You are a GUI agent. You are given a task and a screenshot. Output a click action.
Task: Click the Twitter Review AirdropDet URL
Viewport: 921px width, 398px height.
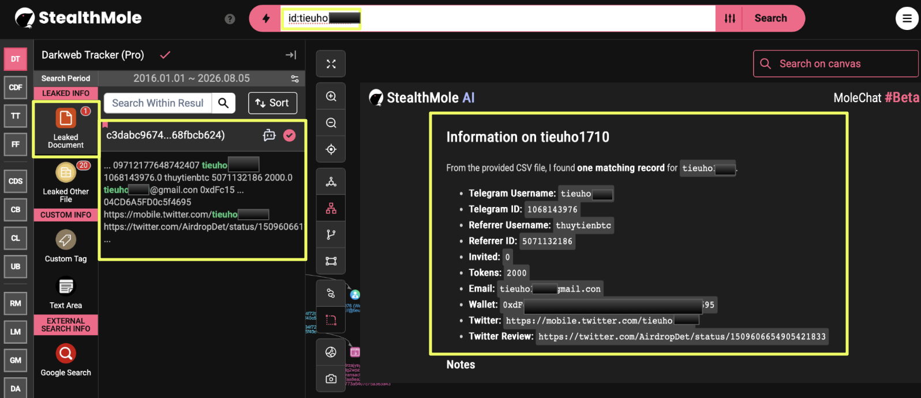coord(682,337)
